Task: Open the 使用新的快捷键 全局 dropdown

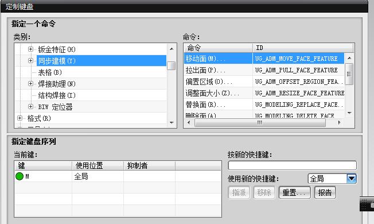Action: (x=352, y=179)
